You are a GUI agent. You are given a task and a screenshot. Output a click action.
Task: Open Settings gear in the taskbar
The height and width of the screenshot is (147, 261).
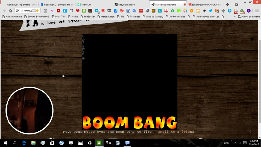point(90,143)
